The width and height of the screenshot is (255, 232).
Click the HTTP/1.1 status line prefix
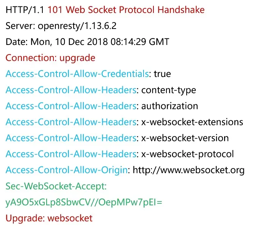pyautogui.click(x=25, y=10)
